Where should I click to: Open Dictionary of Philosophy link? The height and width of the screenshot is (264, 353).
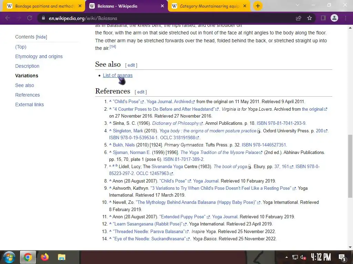point(178,123)
